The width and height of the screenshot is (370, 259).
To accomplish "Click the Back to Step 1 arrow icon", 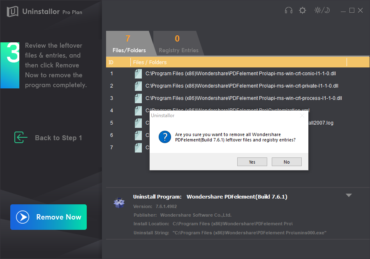I will 21,137.
